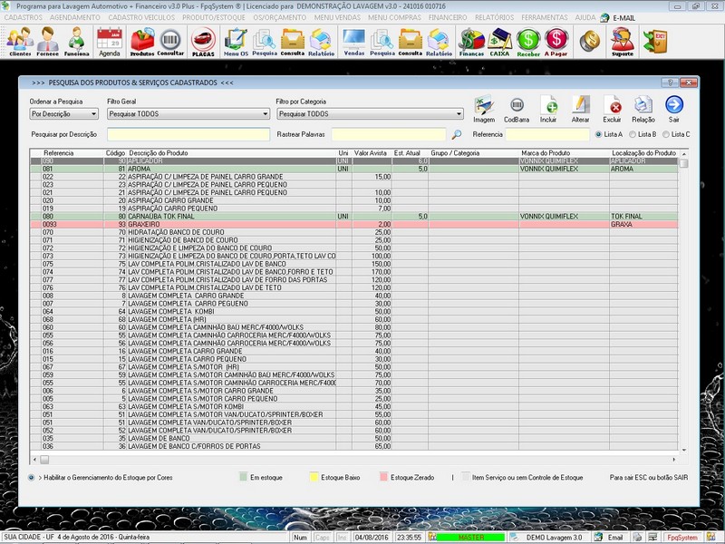Click the magnifier next to Rastrear Palavras
The height and width of the screenshot is (544, 725).
click(x=457, y=134)
